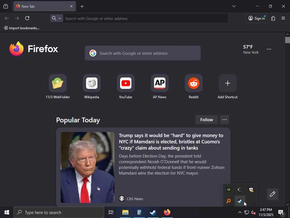Open File Explorer from the taskbar
The image size is (290, 218).
(x=125, y=212)
